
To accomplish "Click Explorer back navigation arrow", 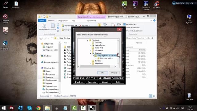I will point(41,38).
